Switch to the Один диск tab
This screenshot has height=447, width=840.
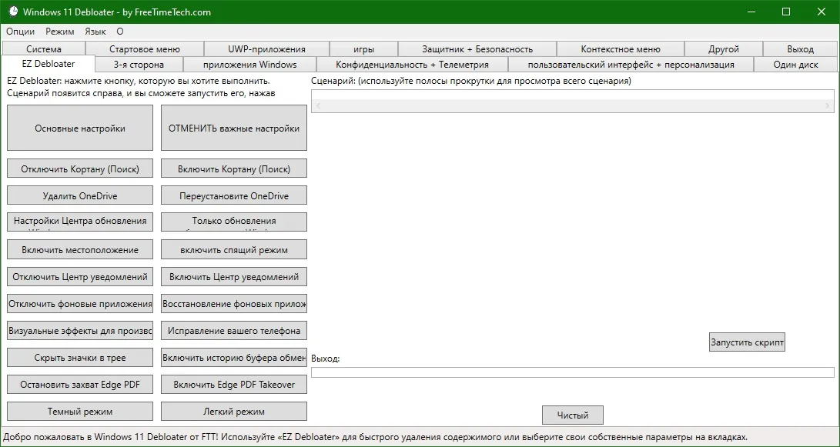tap(795, 65)
